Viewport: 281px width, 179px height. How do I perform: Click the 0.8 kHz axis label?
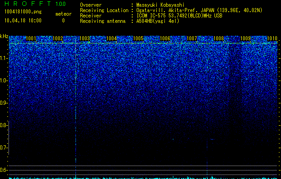coord(3,125)
